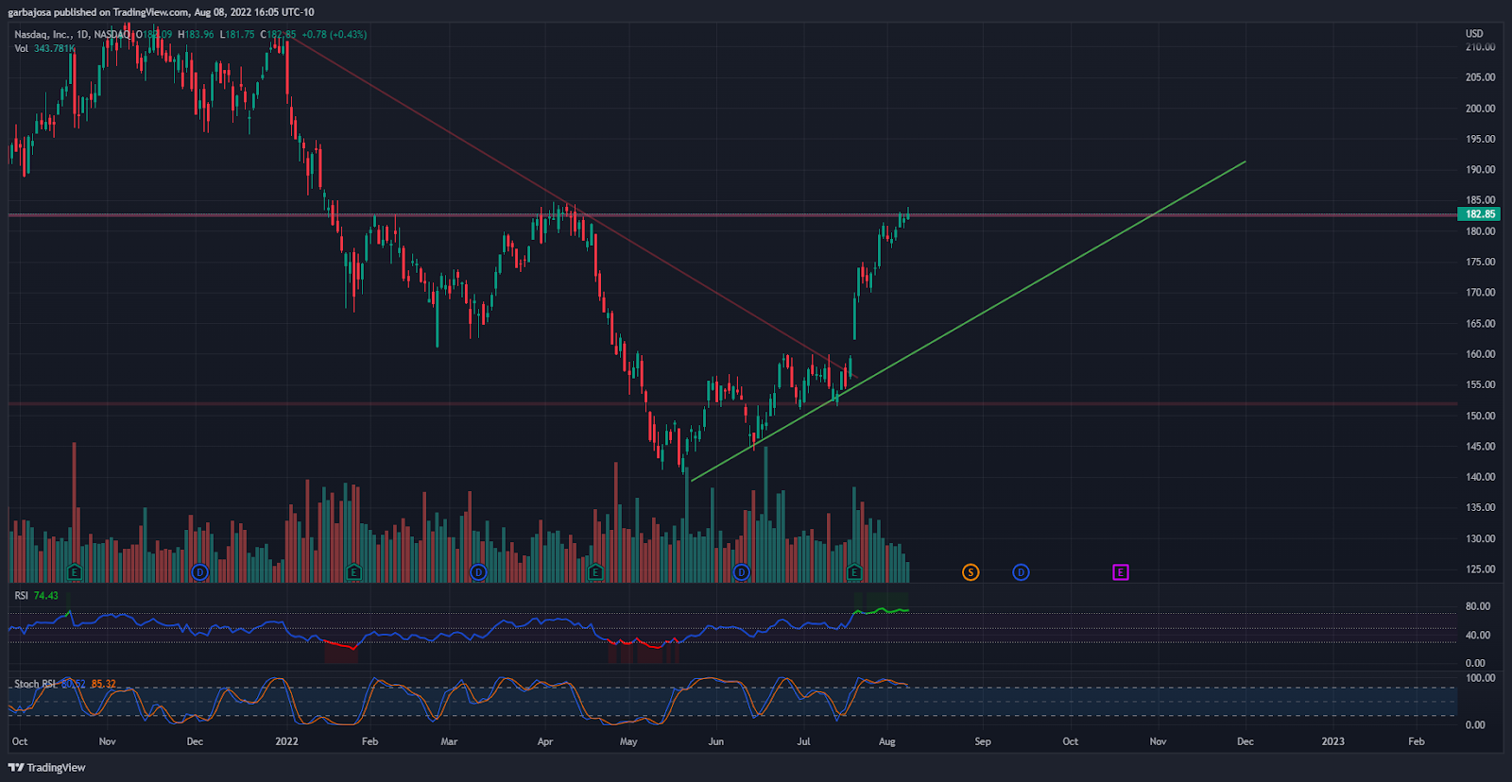Click the orange split S marker

971,572
